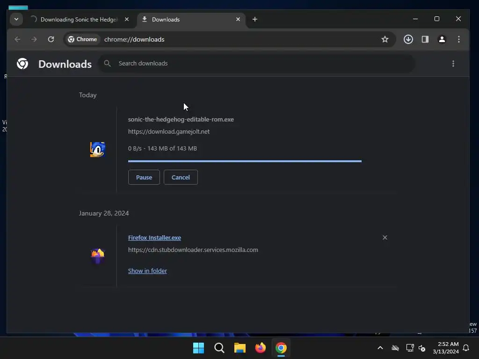Minimize the Chrome window
The image size is (479, 359).
[x=415, y=19]
